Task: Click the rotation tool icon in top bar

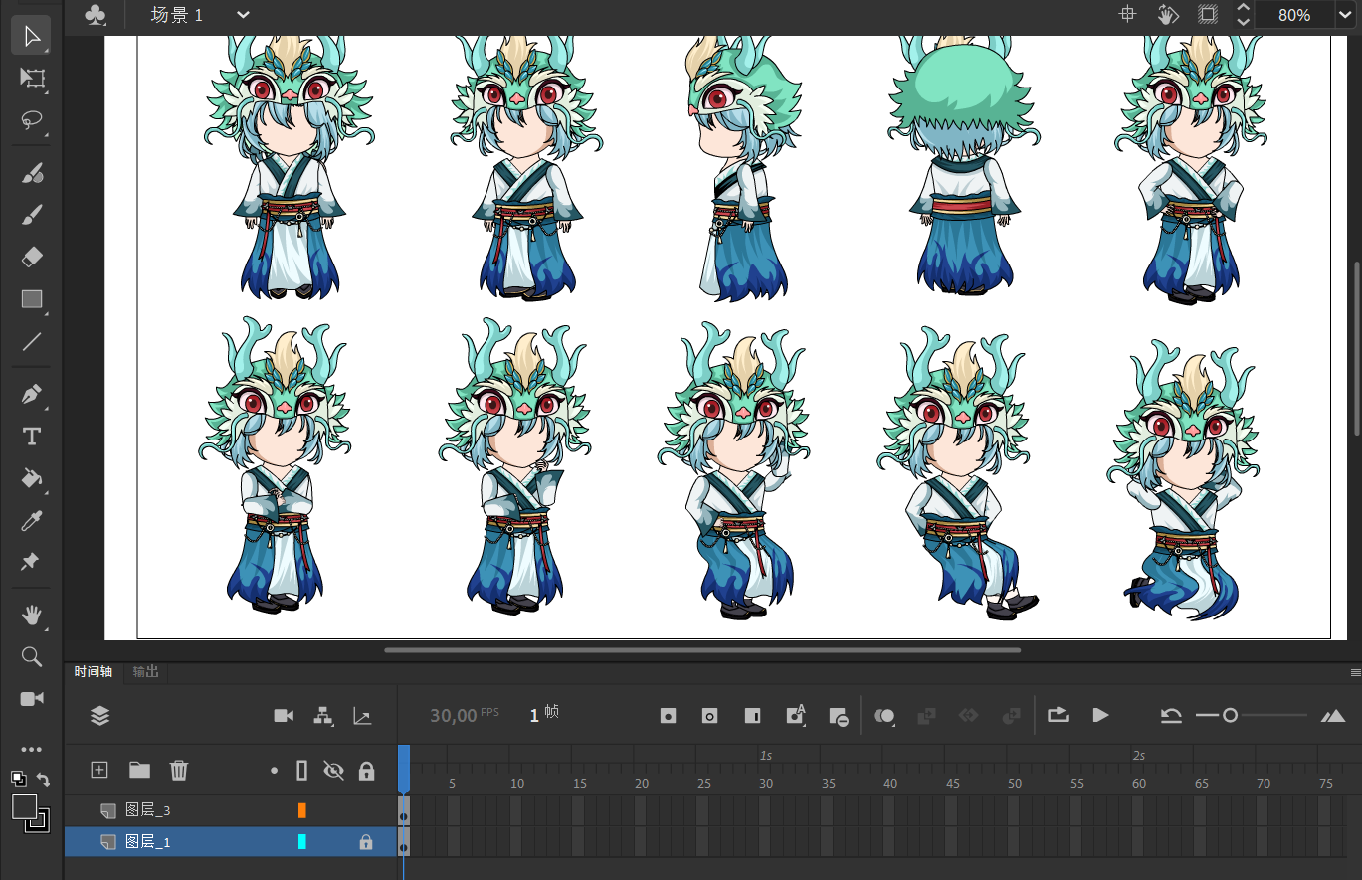Action: [x=1168, y=14]
